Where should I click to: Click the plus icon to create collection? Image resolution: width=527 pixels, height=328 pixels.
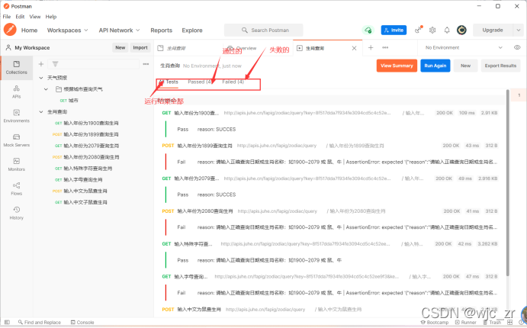tap(41, 64)
